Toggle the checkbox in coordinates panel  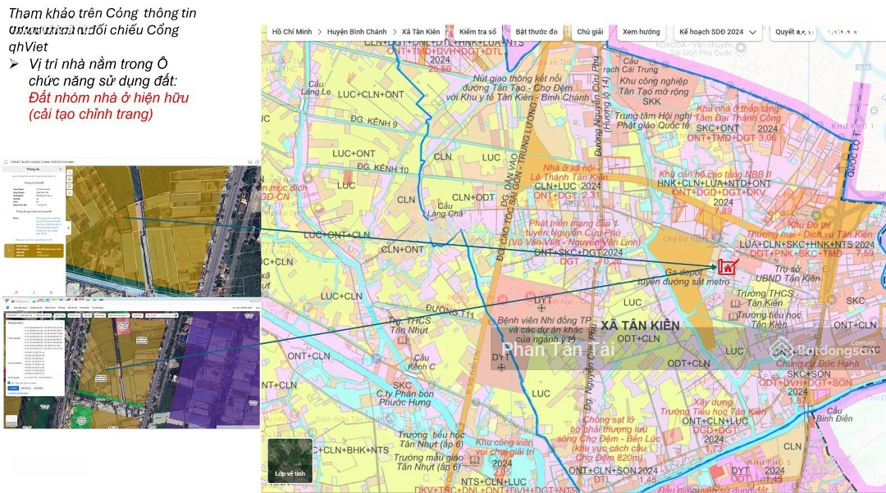tap(9, 382)
